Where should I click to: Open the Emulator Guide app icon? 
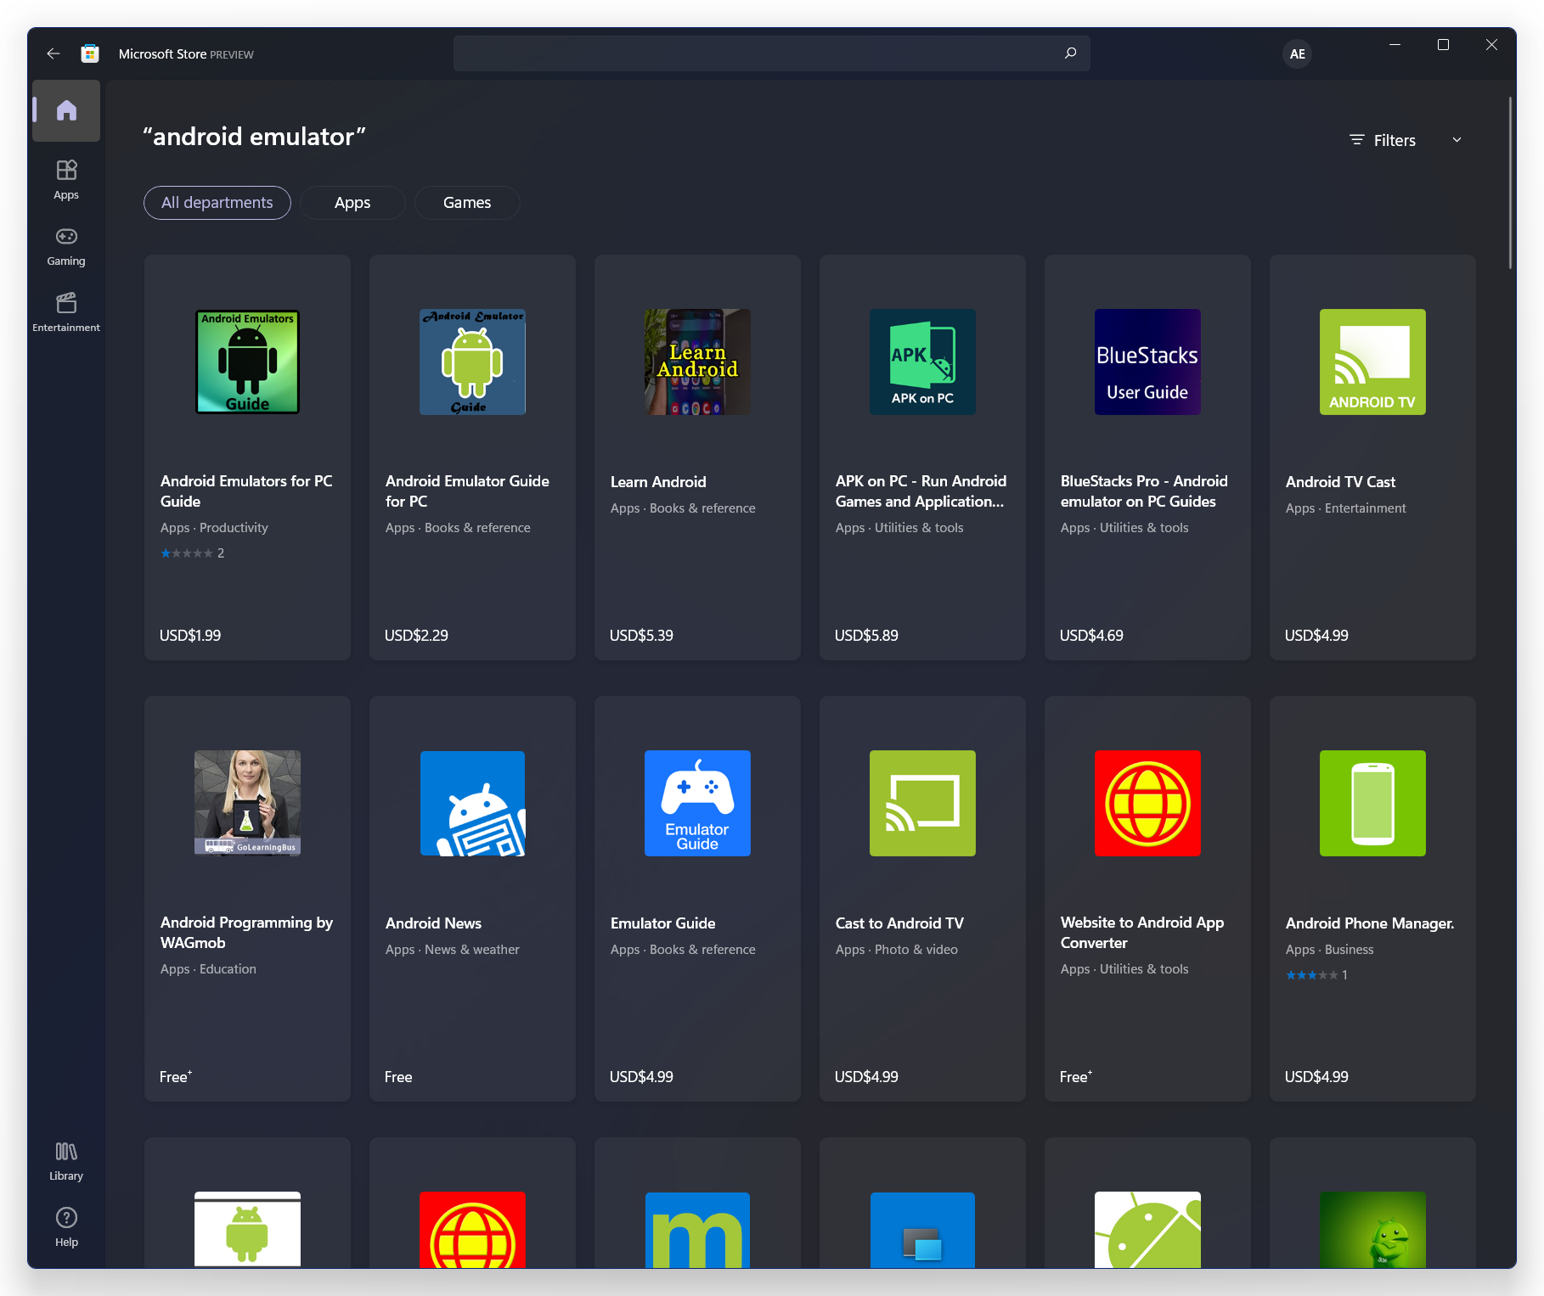coord(697,803)
